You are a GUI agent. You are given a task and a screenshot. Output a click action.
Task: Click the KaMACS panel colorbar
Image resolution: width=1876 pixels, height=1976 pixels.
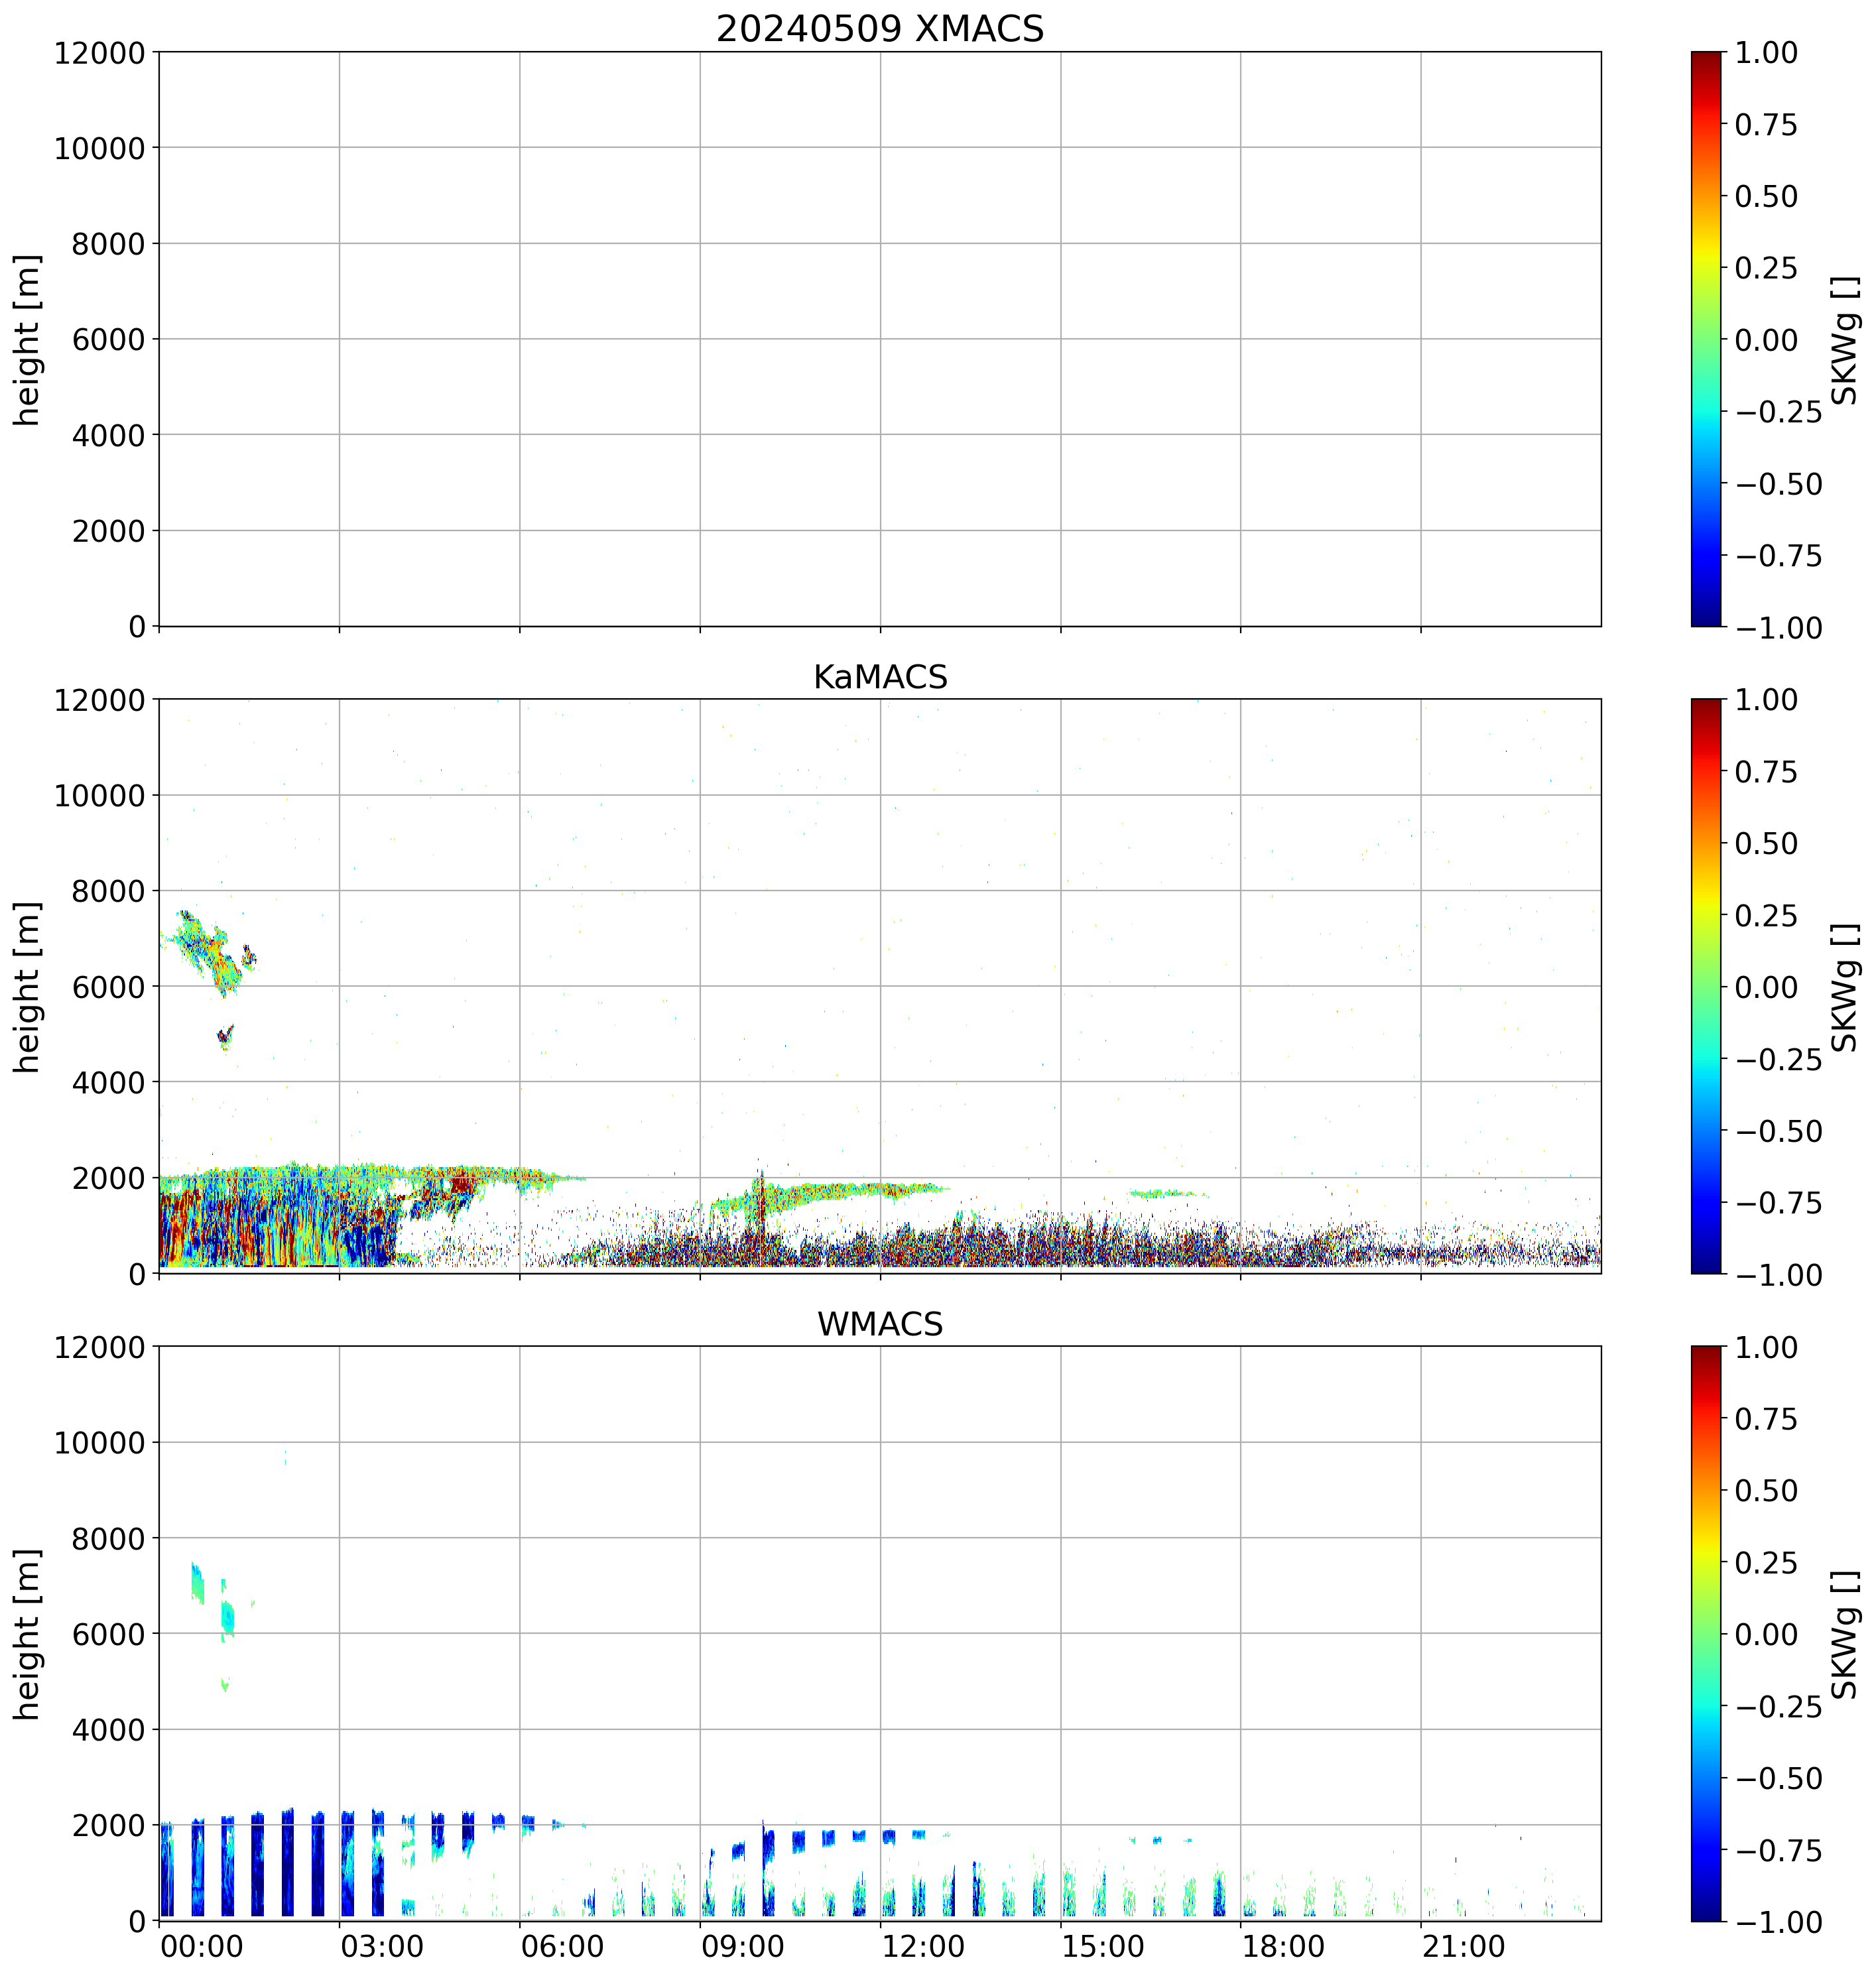tap(1706, 986)
